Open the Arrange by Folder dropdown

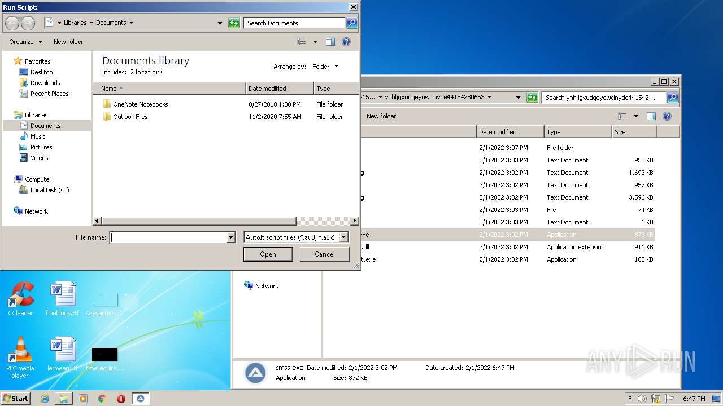[325, 67]
